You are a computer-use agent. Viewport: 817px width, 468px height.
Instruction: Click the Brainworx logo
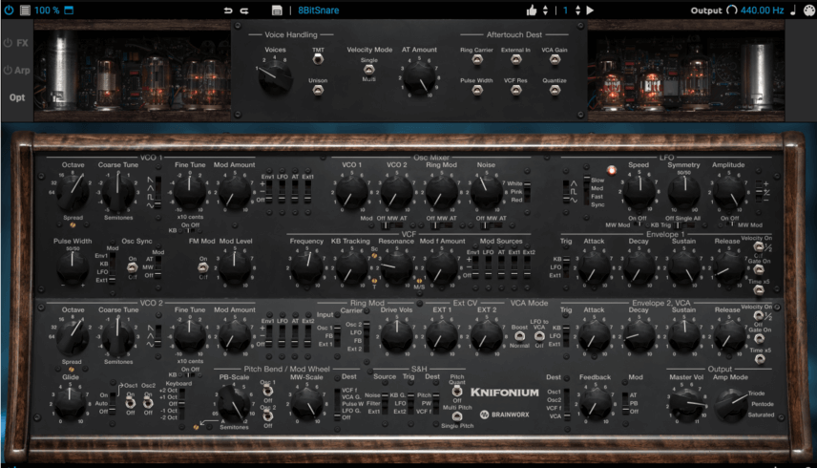tap(504, 415)
